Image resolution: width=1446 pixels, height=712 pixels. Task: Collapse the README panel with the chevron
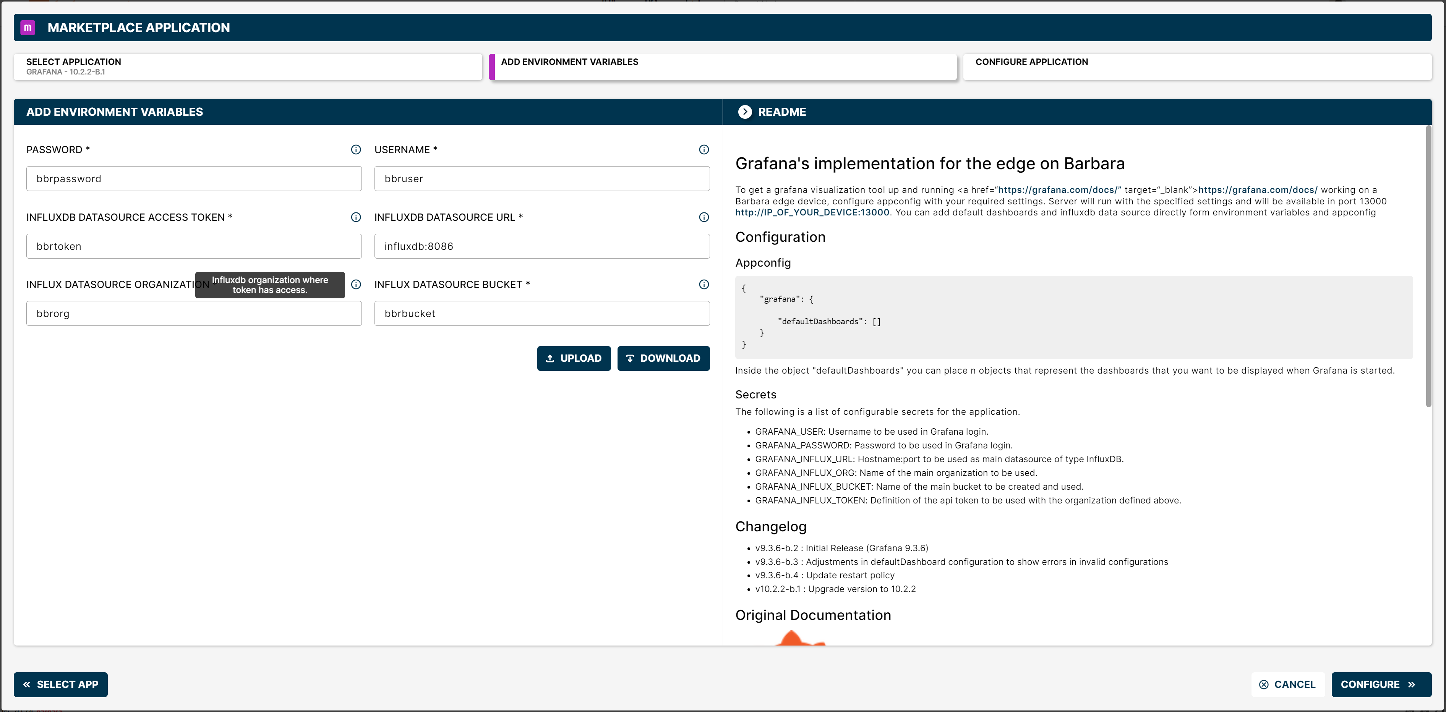(746, 112)
